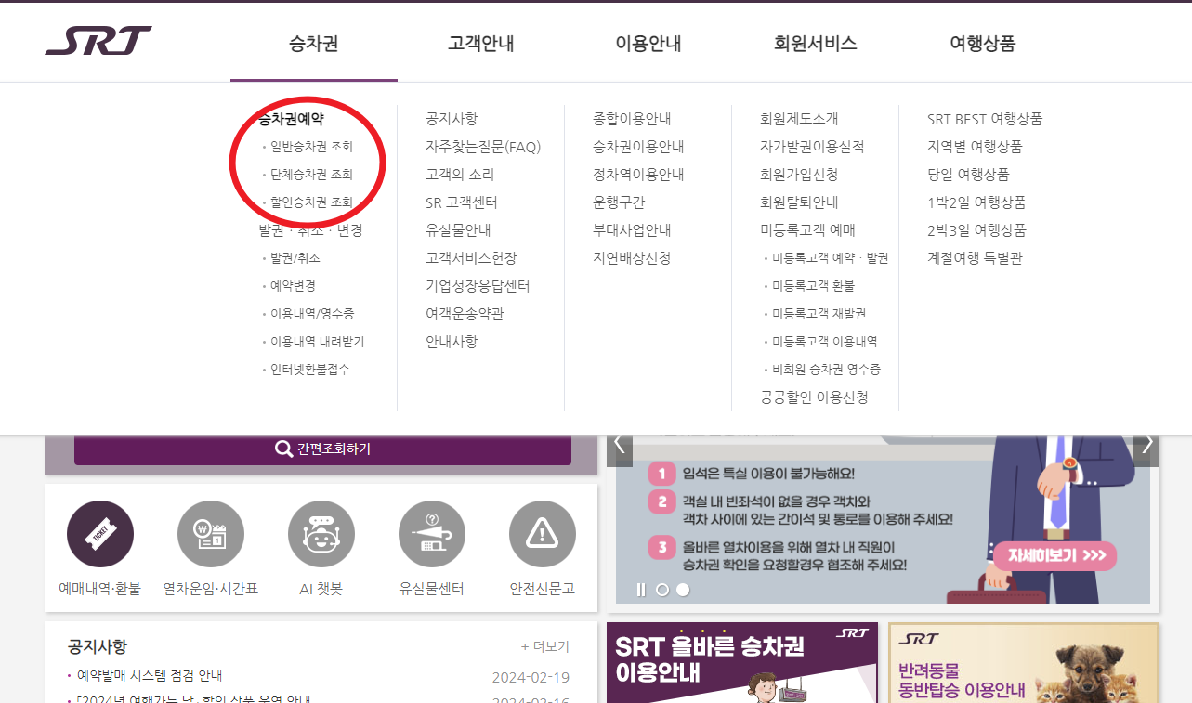Open 안내사항 link
The width and height of the screenshot is (1192, 703).
(452, 342)
